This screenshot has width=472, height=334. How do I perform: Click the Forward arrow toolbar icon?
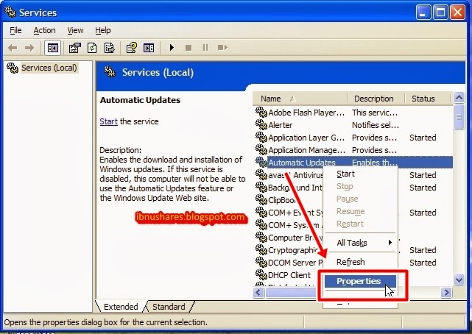29,48
